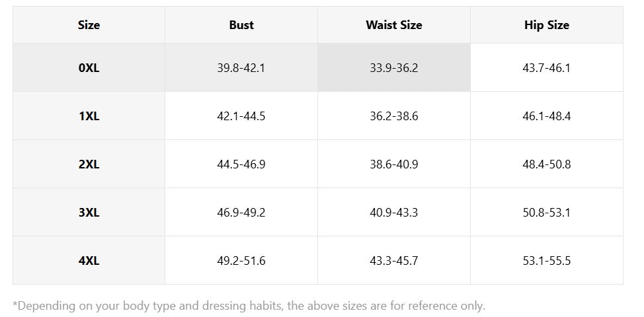Click the 2XL bust value 44.5-46.9

pyautogui.click(x=241, y=164)
